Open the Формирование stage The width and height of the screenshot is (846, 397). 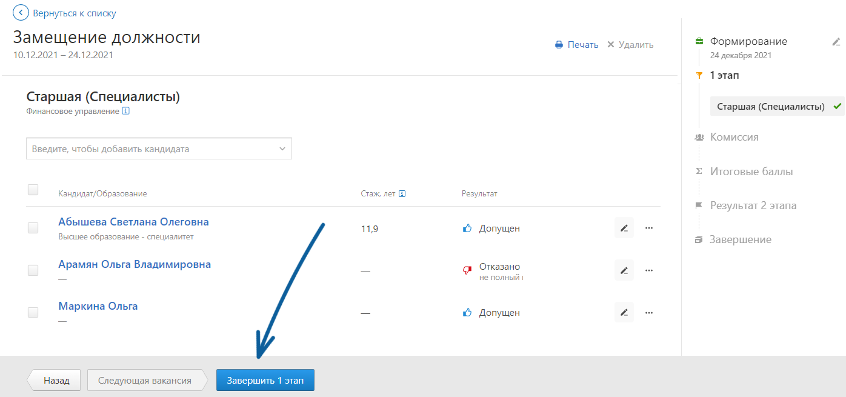[x=748, y=41]
